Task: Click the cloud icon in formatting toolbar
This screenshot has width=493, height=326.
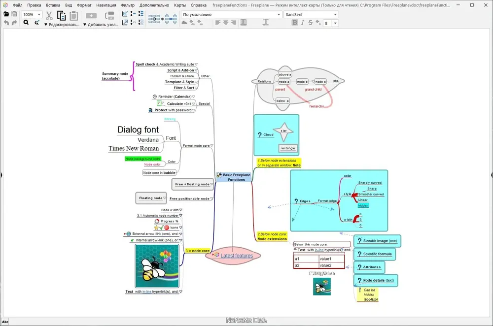Action: [184, 23]
